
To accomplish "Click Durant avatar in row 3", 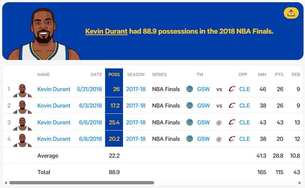I will (22, 124).
